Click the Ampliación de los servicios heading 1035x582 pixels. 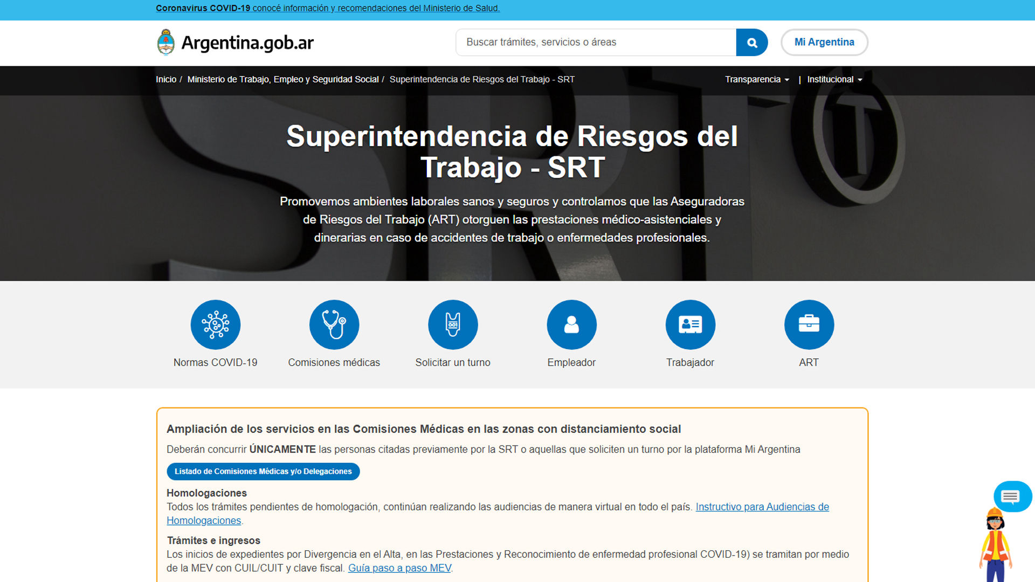[x=424, y=429]
